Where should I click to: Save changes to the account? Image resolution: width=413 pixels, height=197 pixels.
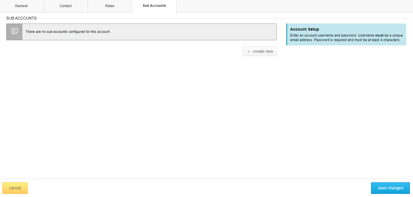point(390,188)
